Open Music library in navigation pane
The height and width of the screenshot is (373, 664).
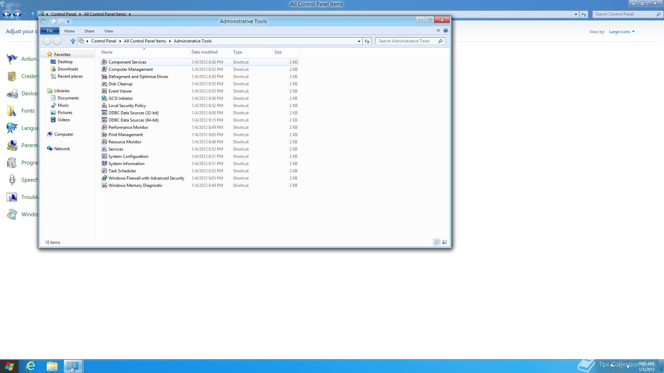tap(63, 105)
